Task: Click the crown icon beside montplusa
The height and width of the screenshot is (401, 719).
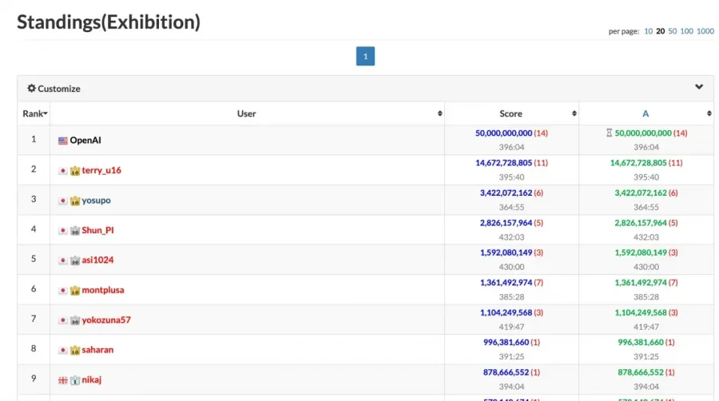Action: 75,291
